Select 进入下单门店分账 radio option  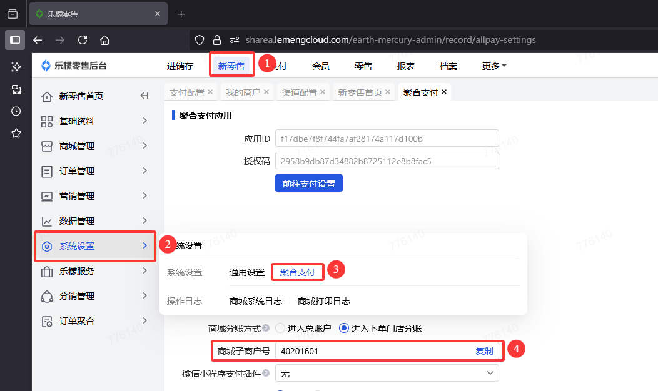[x=343, y=328]
